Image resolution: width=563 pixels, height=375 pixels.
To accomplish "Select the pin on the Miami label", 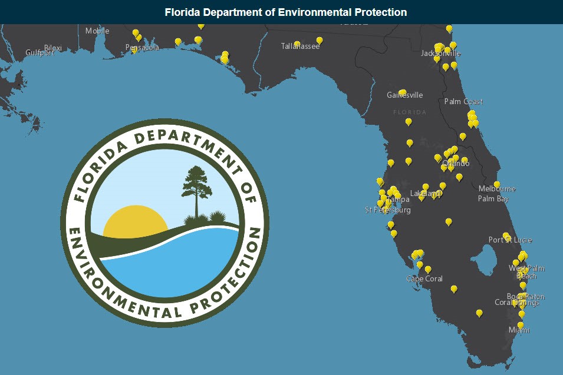I will [521, 326].
